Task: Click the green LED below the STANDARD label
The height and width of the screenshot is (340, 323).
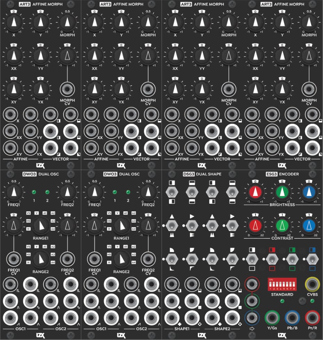Action: click(282, 301)
